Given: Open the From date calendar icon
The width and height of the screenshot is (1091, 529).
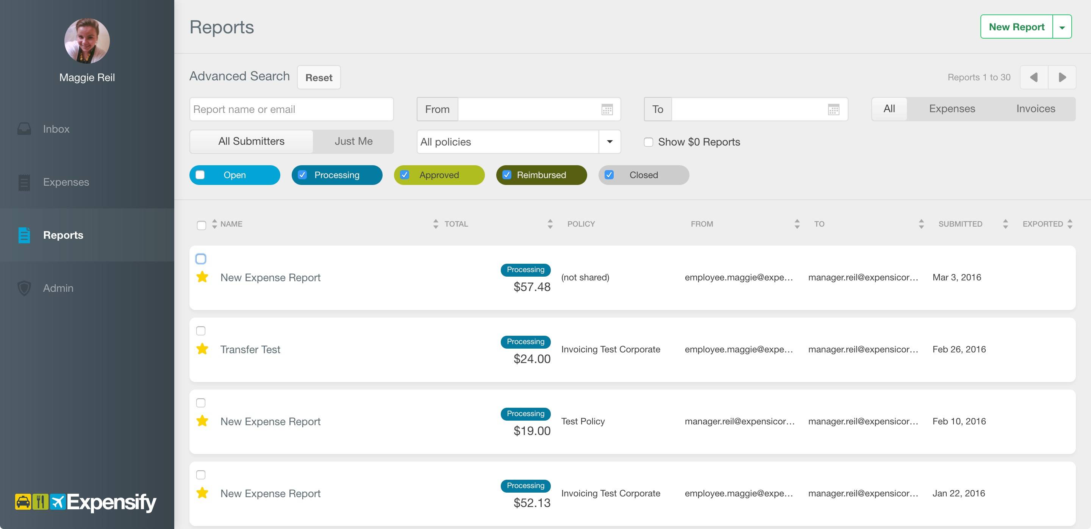Looking at the screenshot, I should pos(607,110).
